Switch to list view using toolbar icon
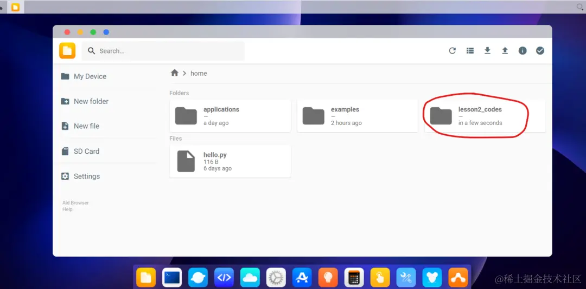586x289 pixels. [x=470, y=51]
